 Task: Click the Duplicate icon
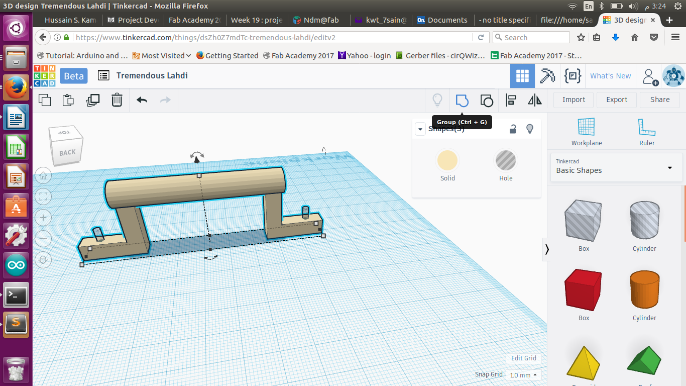pos(93,100)
